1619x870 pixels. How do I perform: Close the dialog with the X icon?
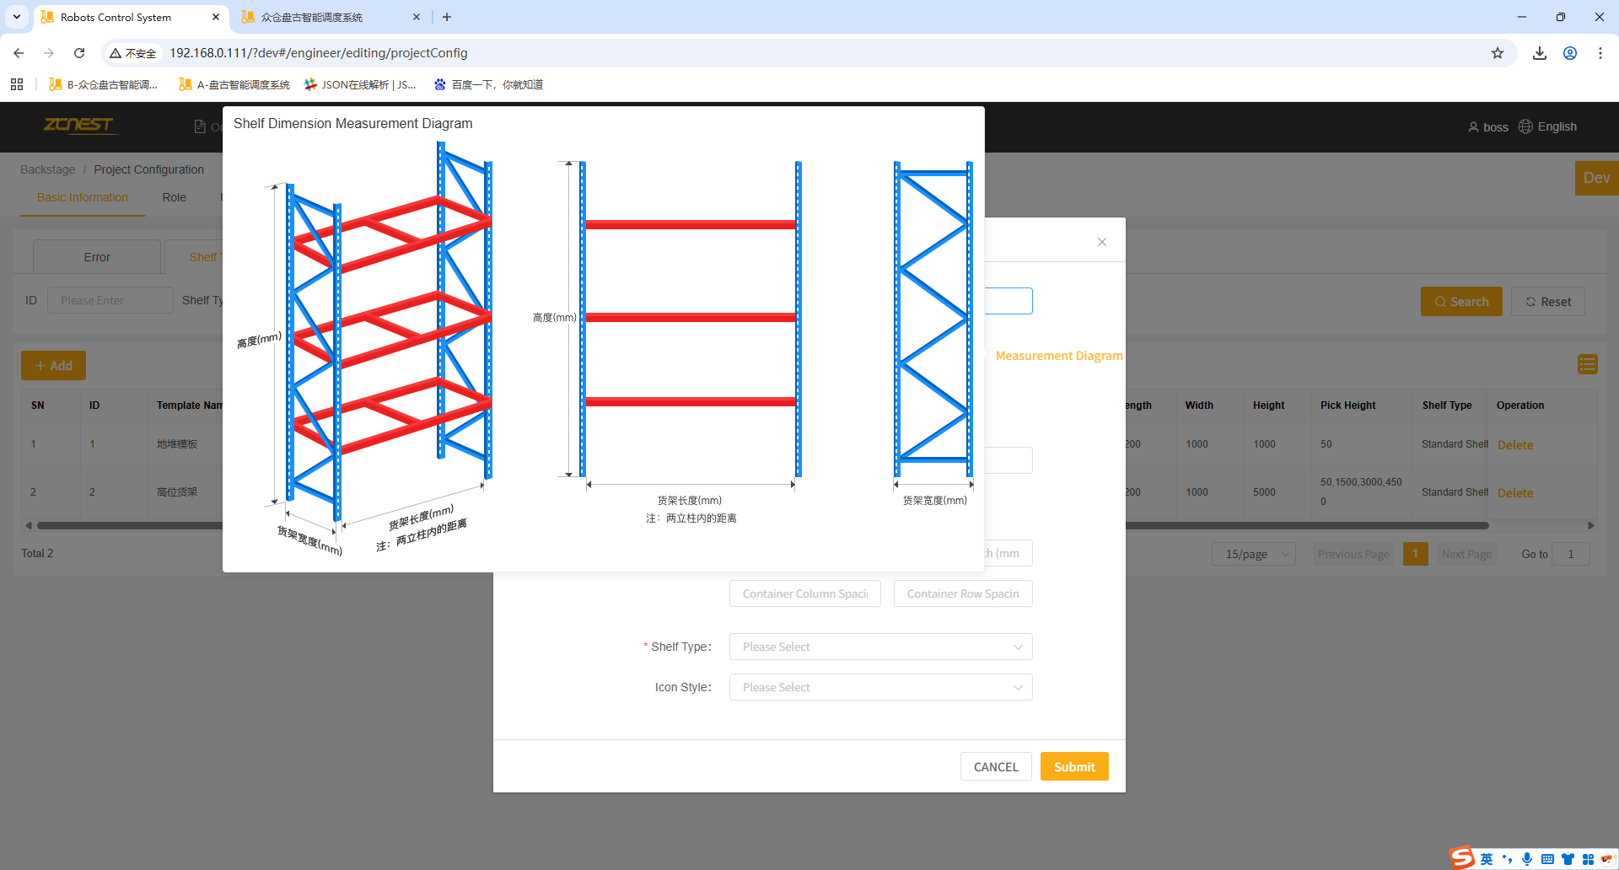point(1102,242)
